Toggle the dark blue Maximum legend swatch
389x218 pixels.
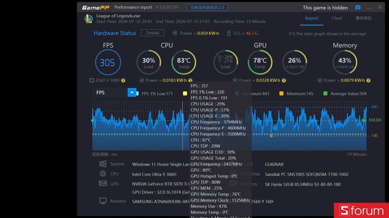(x=237, y=94)
